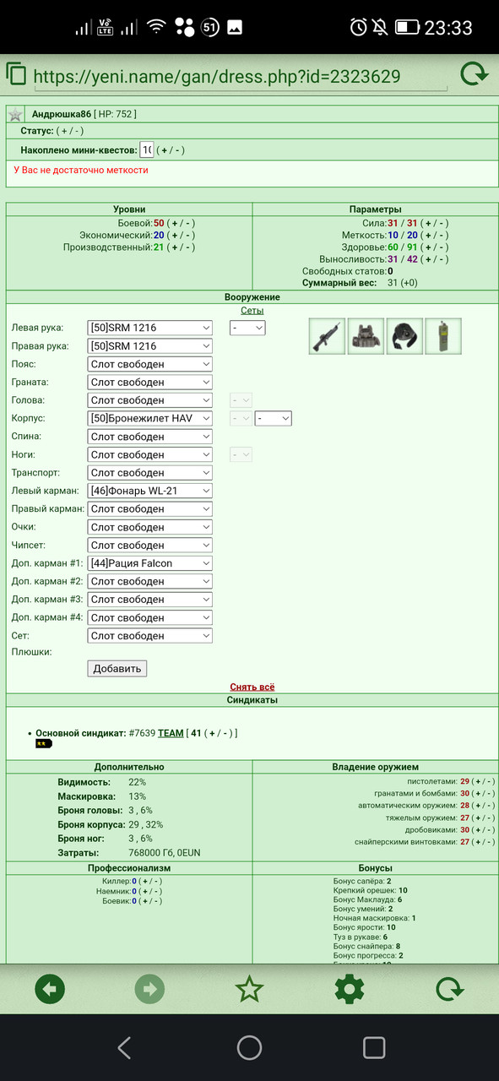Open the browser tabs switcher icon

coord(17,74)
